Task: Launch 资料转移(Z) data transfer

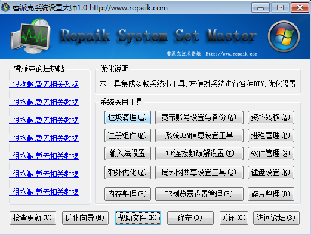Action: point(271,118)
